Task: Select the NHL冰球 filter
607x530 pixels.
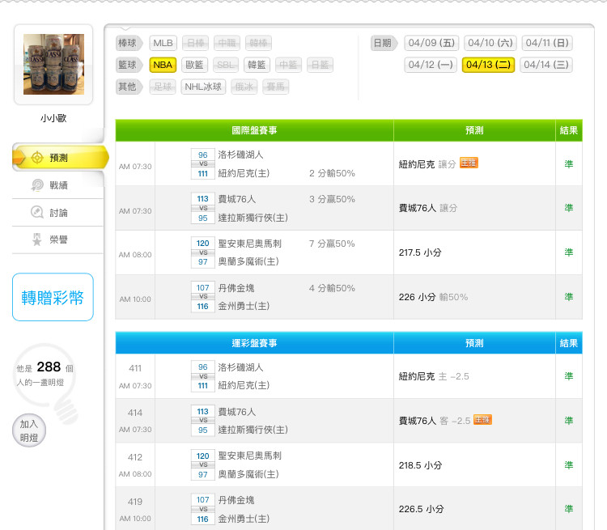Action: (x=203, y=87)
